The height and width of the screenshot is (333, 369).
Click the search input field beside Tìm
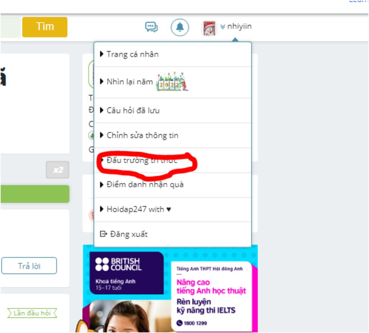tap(10, 27)
